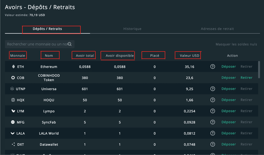
Task: Click the search magnifier icon
Action: [x=70, y=44]
